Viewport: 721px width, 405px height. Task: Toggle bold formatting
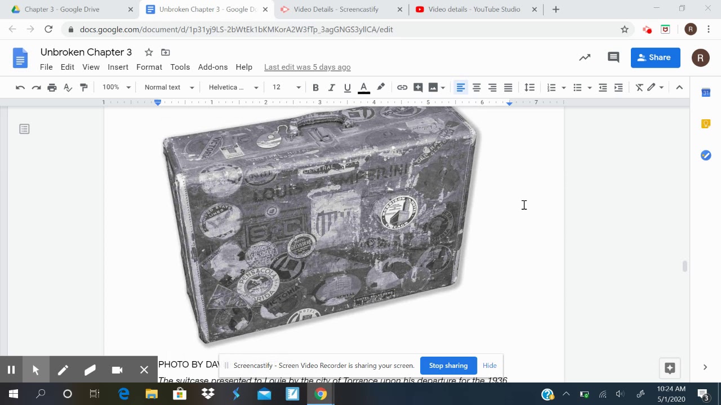coord(315,87)
